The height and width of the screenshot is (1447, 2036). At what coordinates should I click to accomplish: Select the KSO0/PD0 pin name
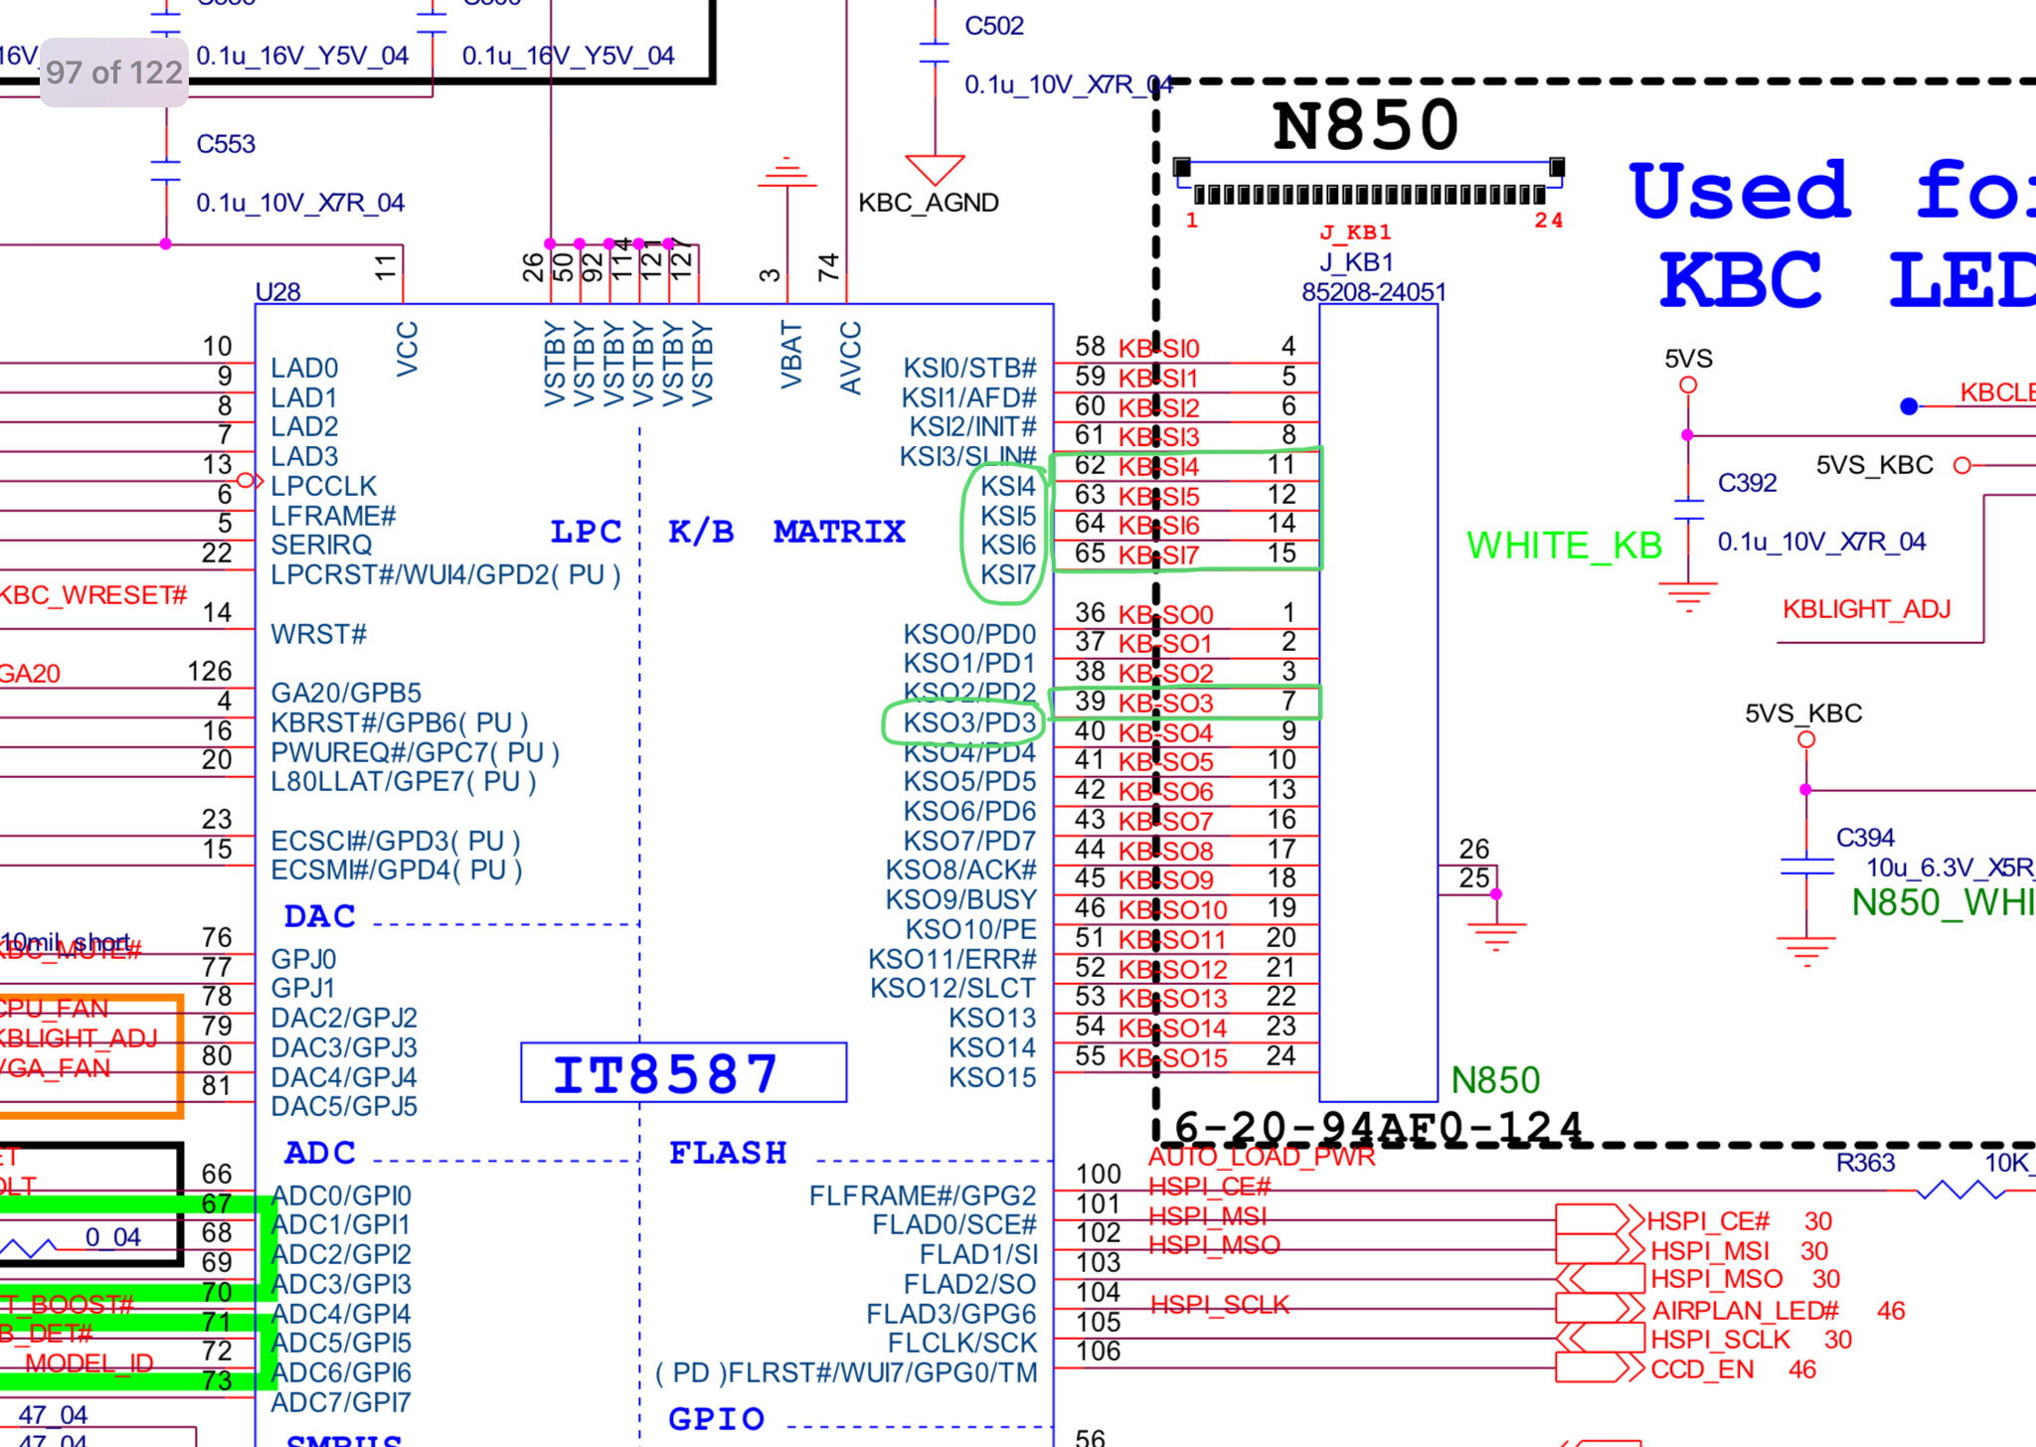tap(969, 634)
